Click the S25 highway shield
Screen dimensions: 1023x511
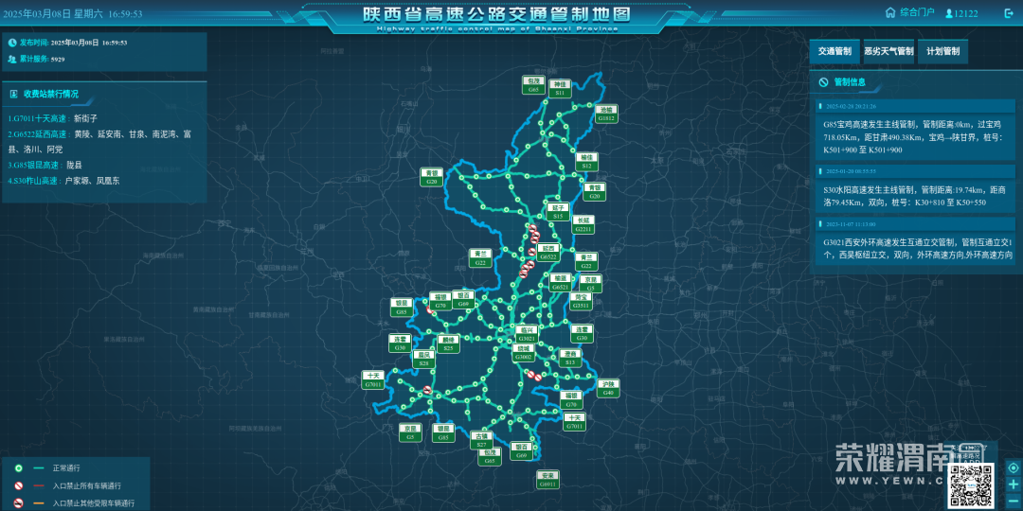447,344
